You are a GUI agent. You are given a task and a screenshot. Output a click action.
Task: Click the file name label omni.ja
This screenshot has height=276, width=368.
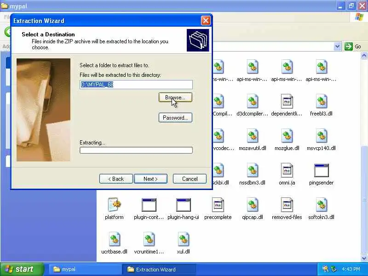coord(287,183)
